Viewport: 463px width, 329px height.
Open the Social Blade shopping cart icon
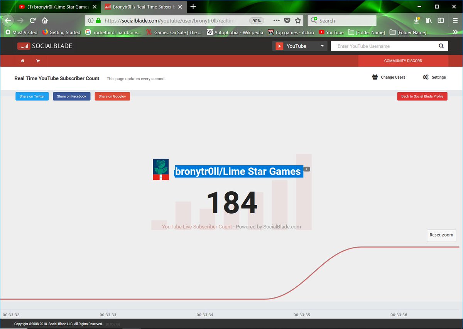tap(38, 61)
